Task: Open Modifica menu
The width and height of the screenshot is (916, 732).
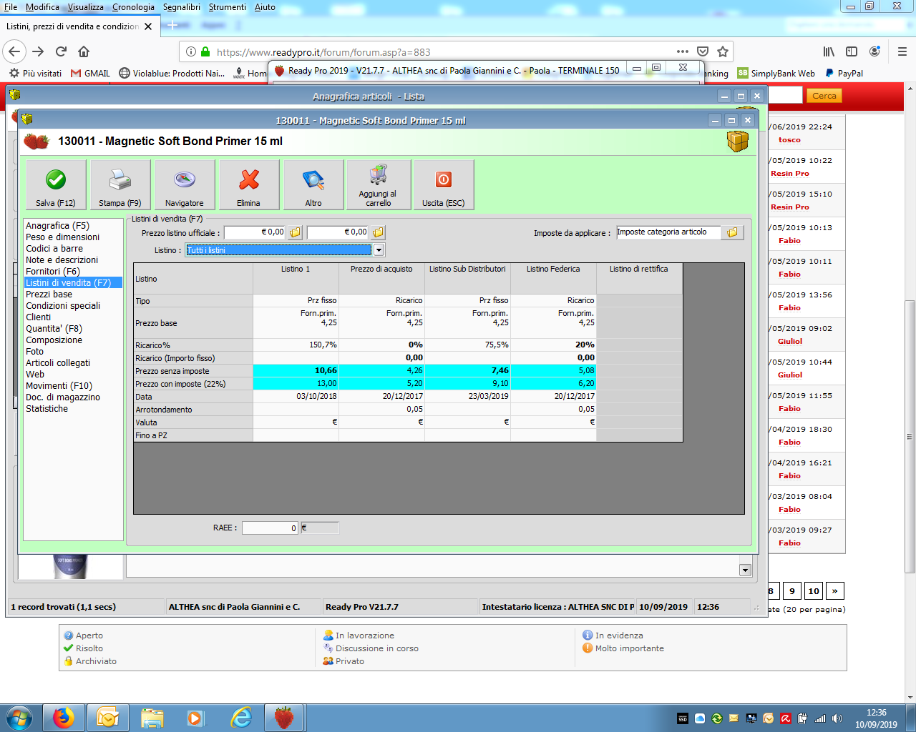Action: click(42, 6)
